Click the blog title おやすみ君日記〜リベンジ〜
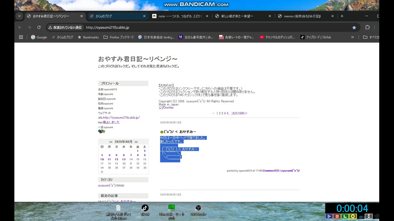394x221 pixels. [x=138, y=59]
